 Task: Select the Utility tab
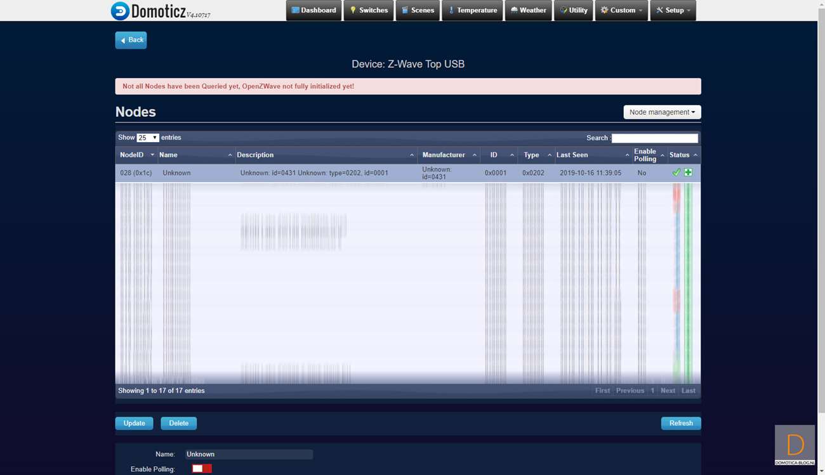pos(574,10)
